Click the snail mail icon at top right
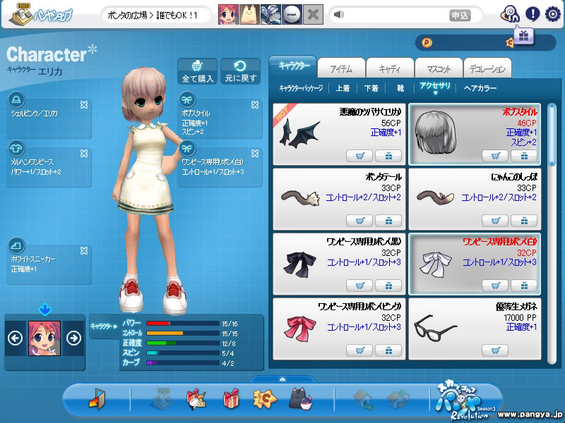 [509, 14]
